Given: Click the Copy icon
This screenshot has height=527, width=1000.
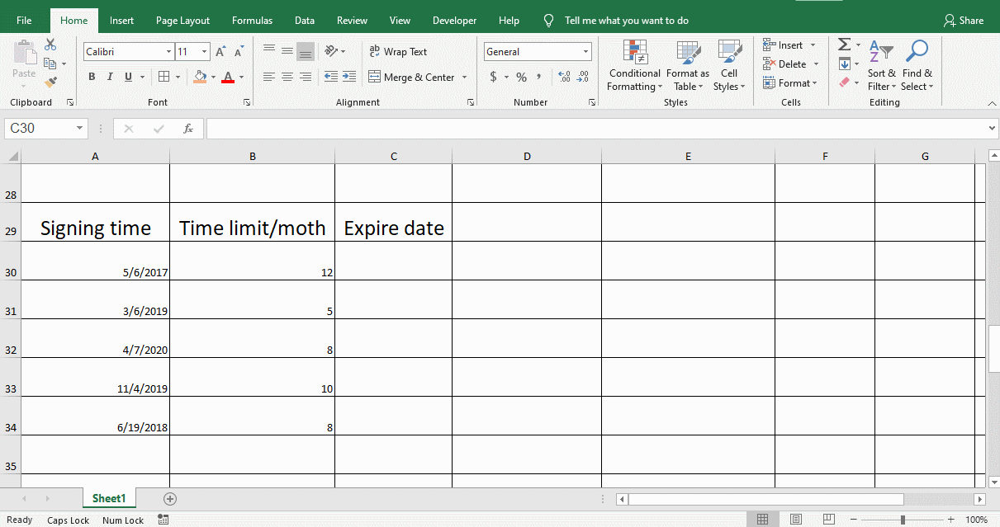Looking at the screenshot, I should pos(50,64).
